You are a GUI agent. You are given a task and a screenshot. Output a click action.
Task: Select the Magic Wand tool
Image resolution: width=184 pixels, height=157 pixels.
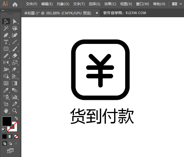6,28
